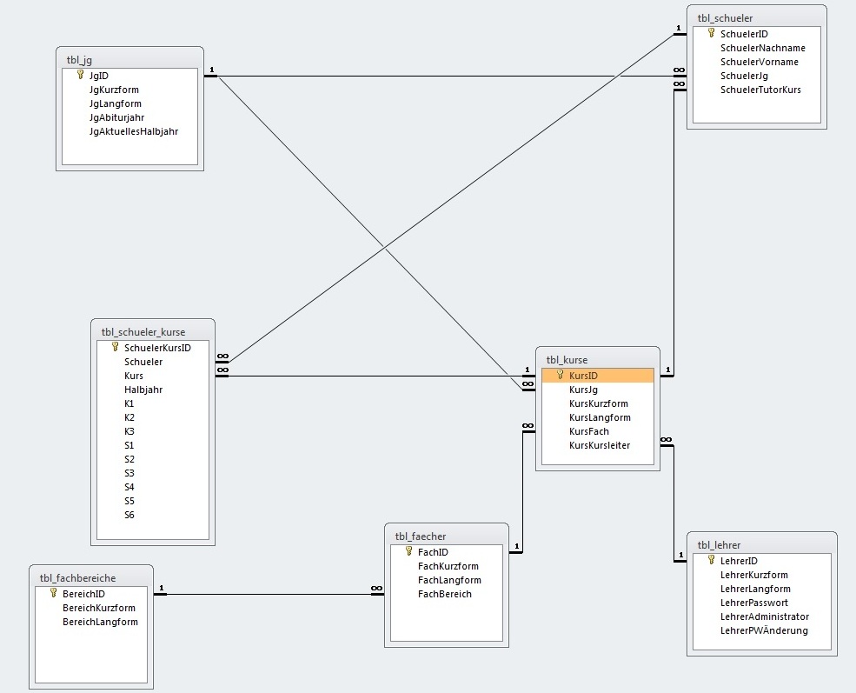Click the key icon next to KursID

click(560, 375)
